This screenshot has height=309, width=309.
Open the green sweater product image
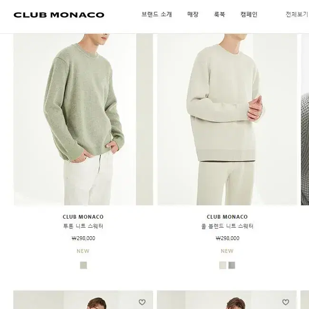pyautogui.click(x=83, y=119)
